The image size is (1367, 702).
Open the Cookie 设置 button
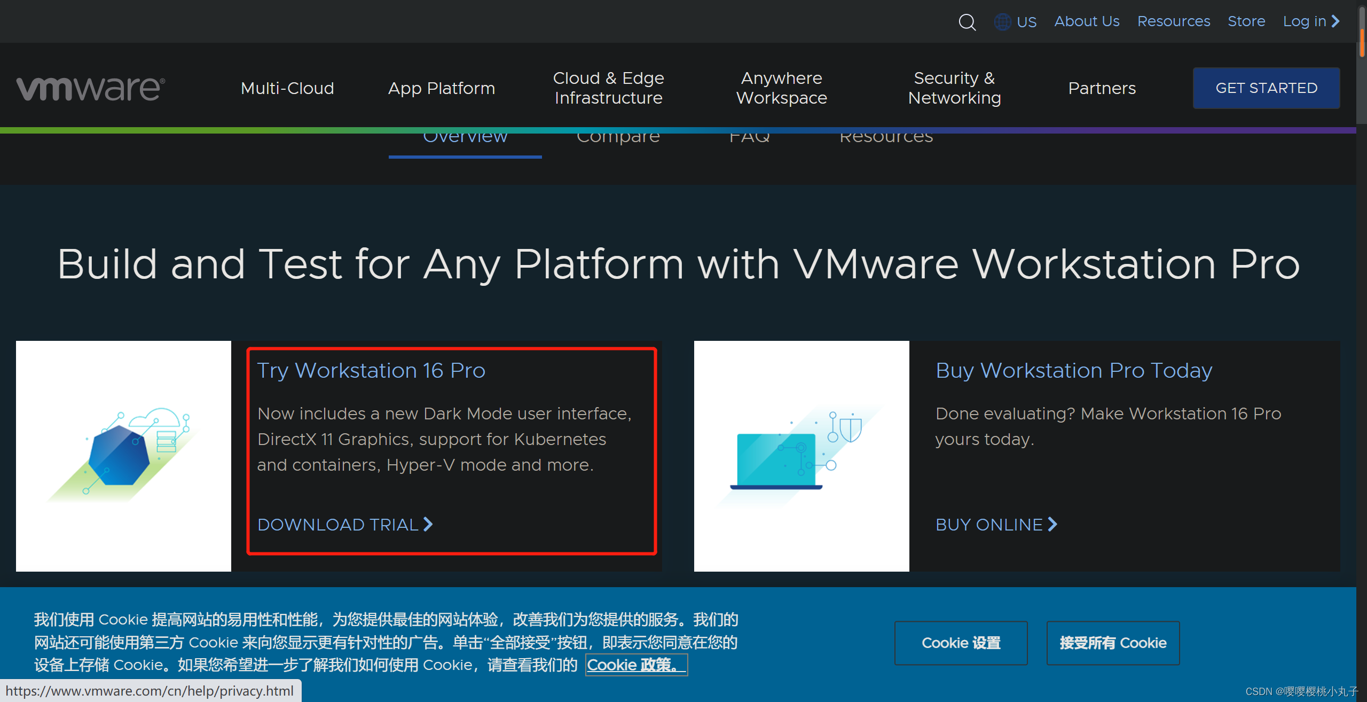point(961,643)
